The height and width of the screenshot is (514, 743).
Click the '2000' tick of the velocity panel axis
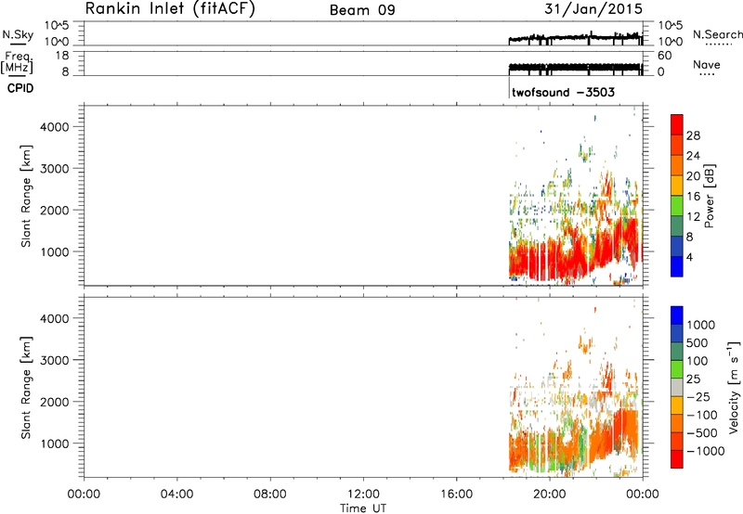55,402
